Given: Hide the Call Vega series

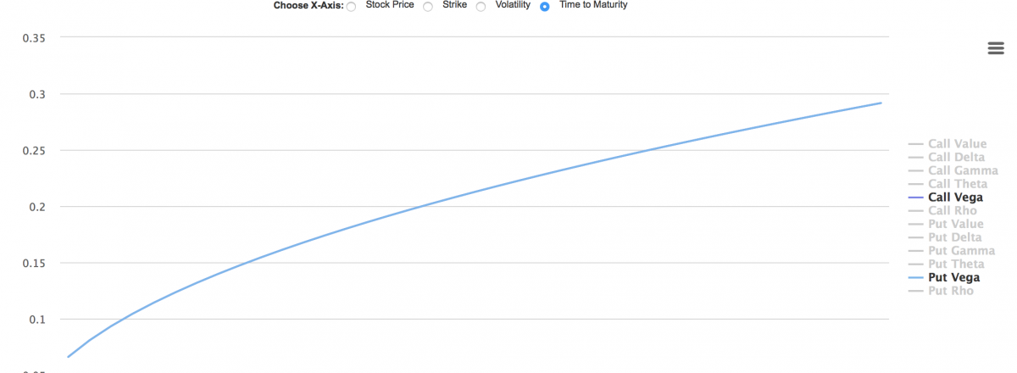Looking at the screenshot, I should pyautogui.click(x=956, y=198).
